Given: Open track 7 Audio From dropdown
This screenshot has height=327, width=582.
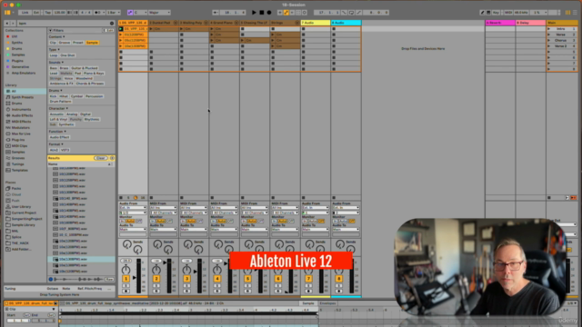Looking at the screenshot, I should tap(316, 208).
